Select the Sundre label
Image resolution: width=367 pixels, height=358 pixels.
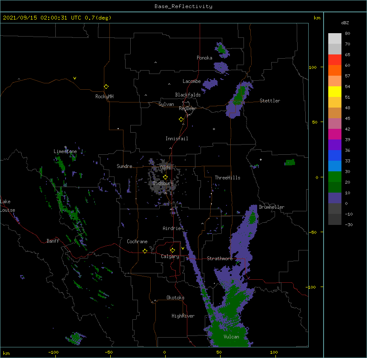[x=124, y=166]
